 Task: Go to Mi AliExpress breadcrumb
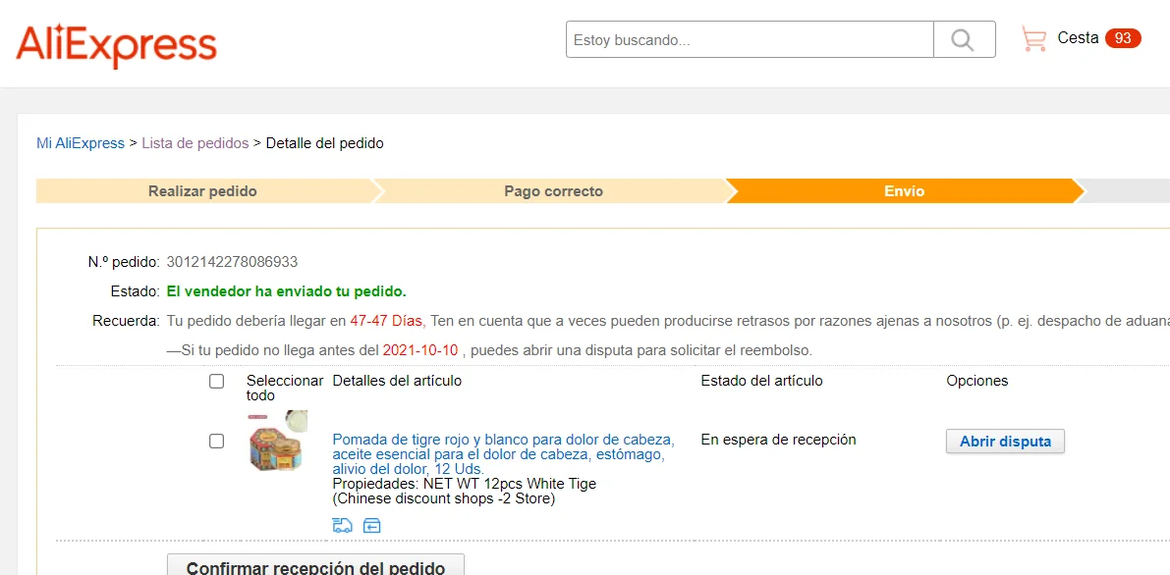pyautogui.click(x=81, y=143)
